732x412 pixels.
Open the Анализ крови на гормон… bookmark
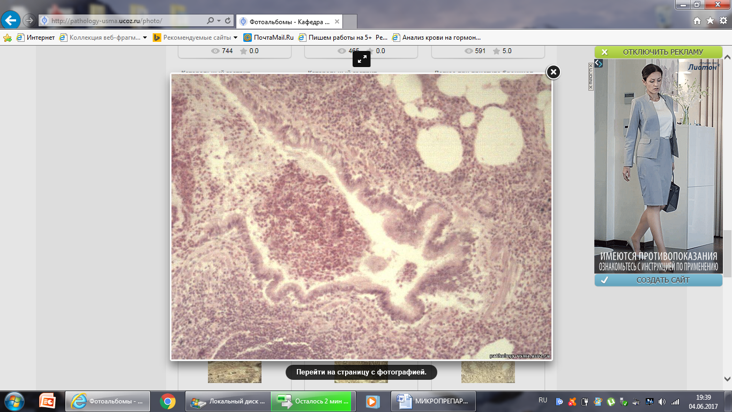(436, 38)
